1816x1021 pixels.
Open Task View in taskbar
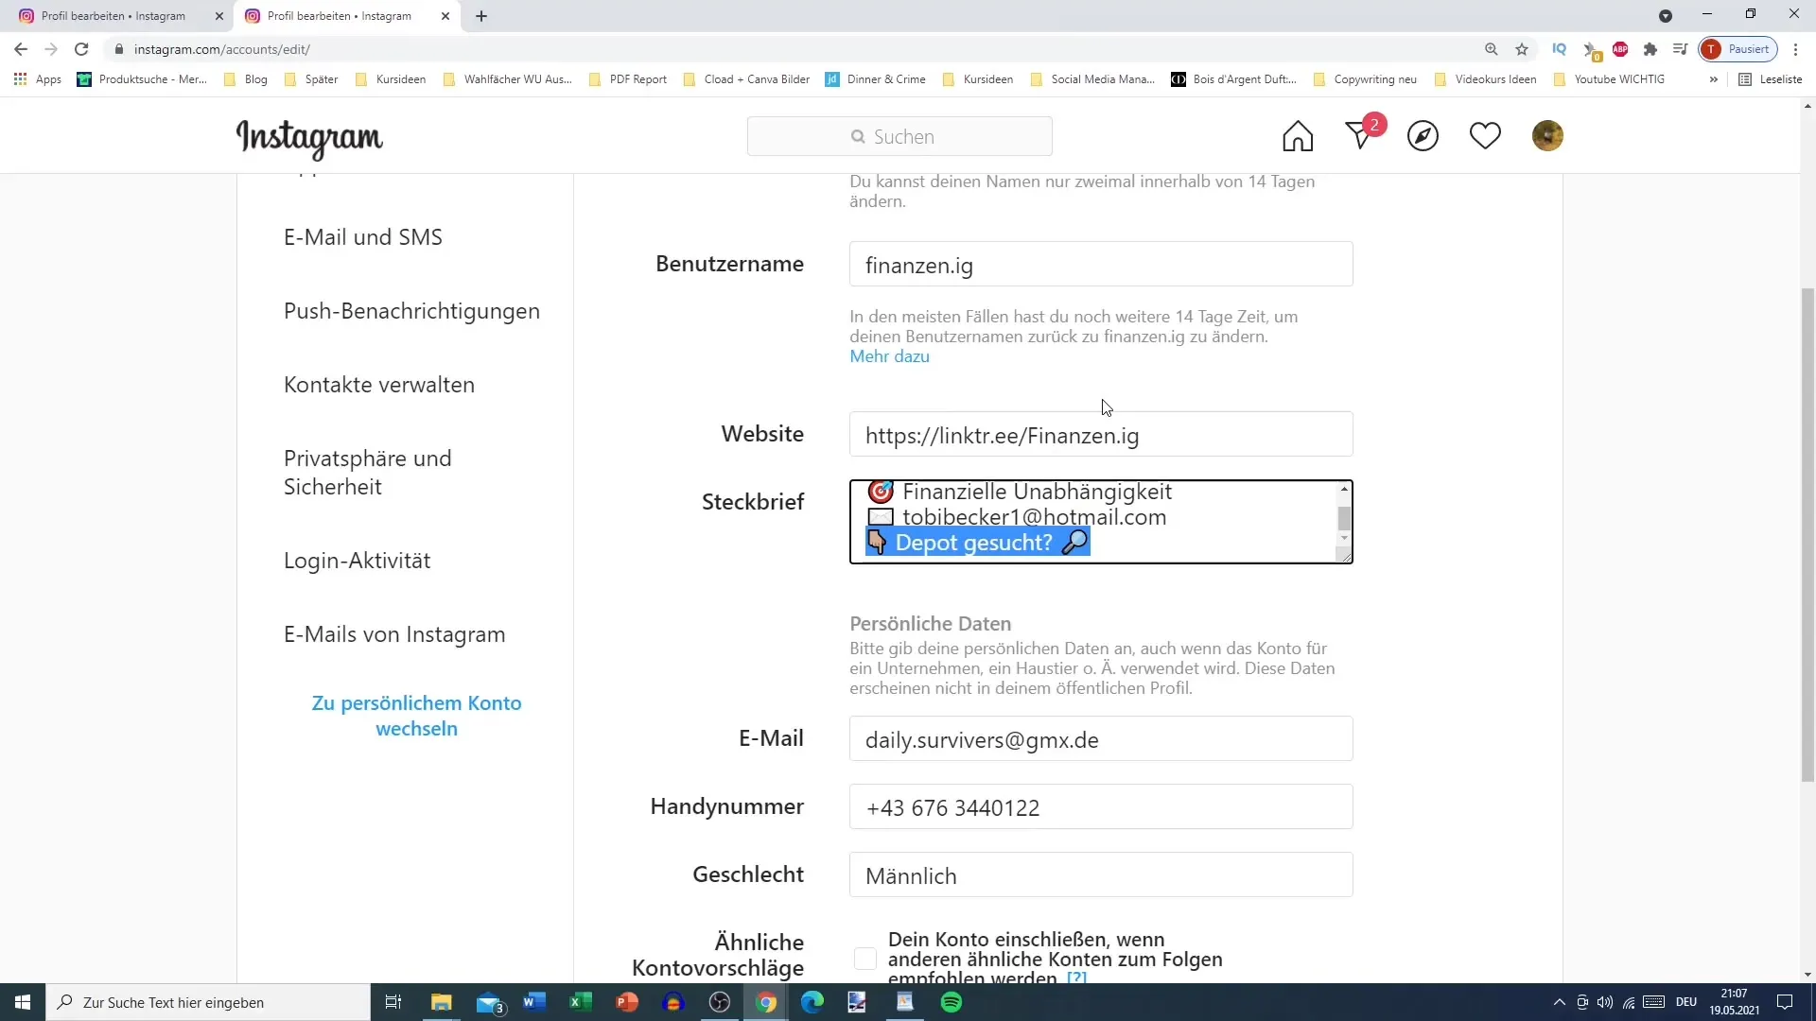click(x=393, y=1002)
